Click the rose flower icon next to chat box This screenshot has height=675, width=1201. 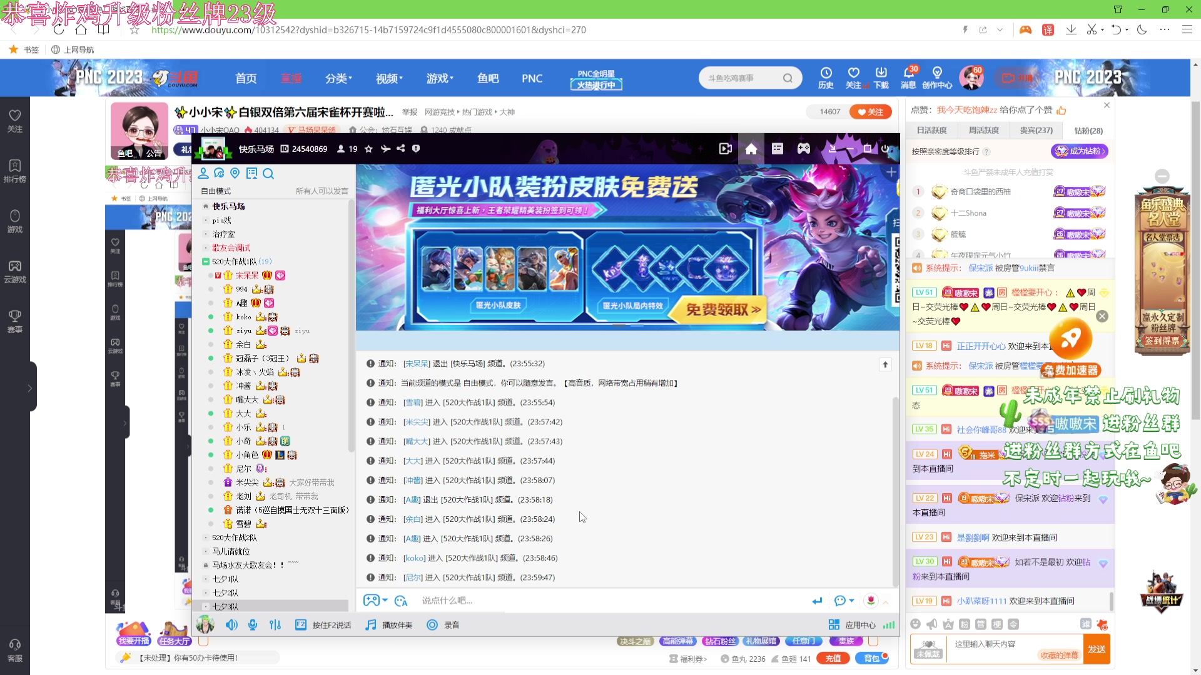coord(871,600)
